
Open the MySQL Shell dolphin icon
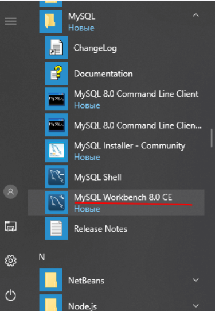tap(57, 176)
